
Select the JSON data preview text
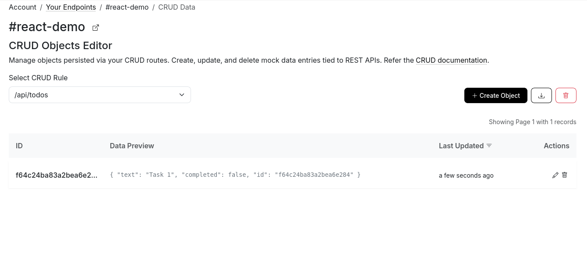(x=235, y=174)
